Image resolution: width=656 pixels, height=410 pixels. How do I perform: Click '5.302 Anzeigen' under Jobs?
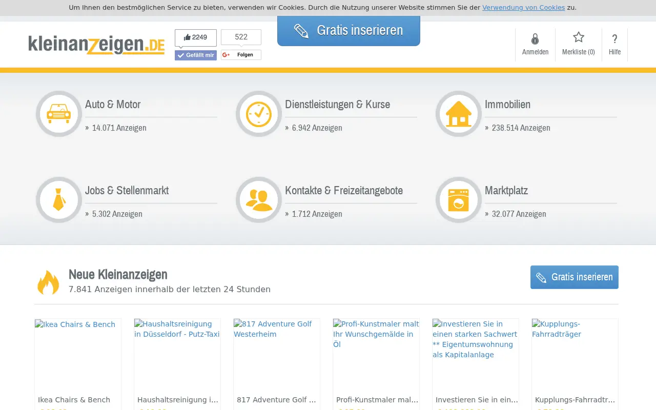coord(117,214)
